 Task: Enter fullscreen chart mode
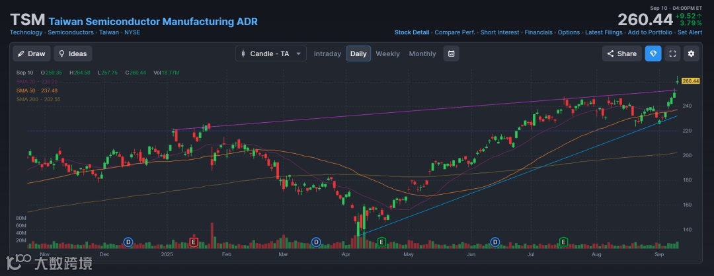tap(672, 53)
